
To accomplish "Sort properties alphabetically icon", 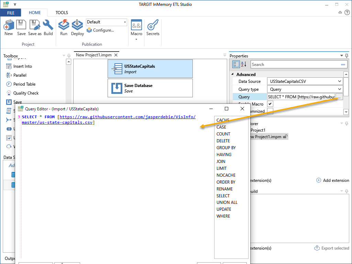I will (244, 64).
